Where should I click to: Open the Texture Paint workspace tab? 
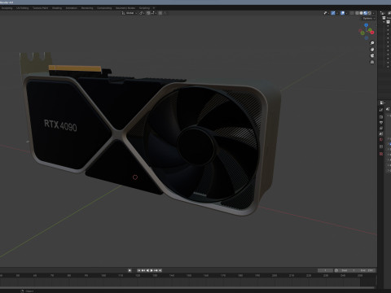pos(40,8)
